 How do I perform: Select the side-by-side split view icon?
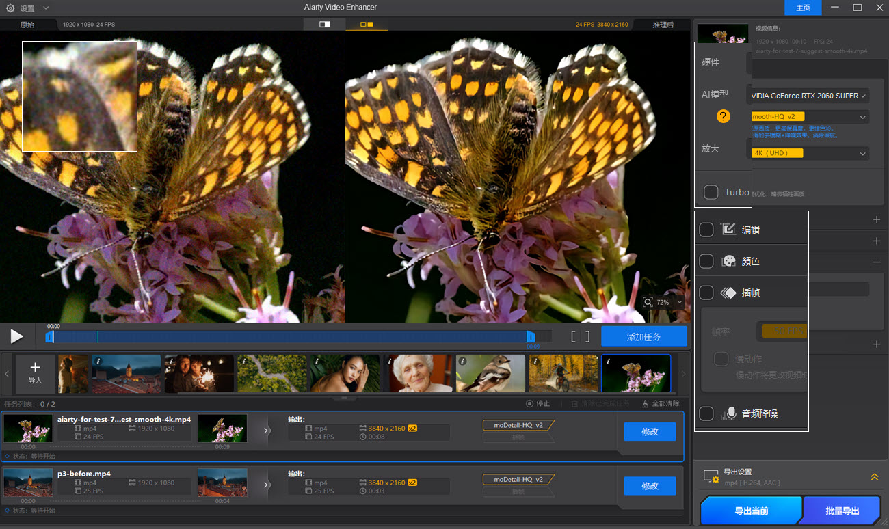point(367,25)
